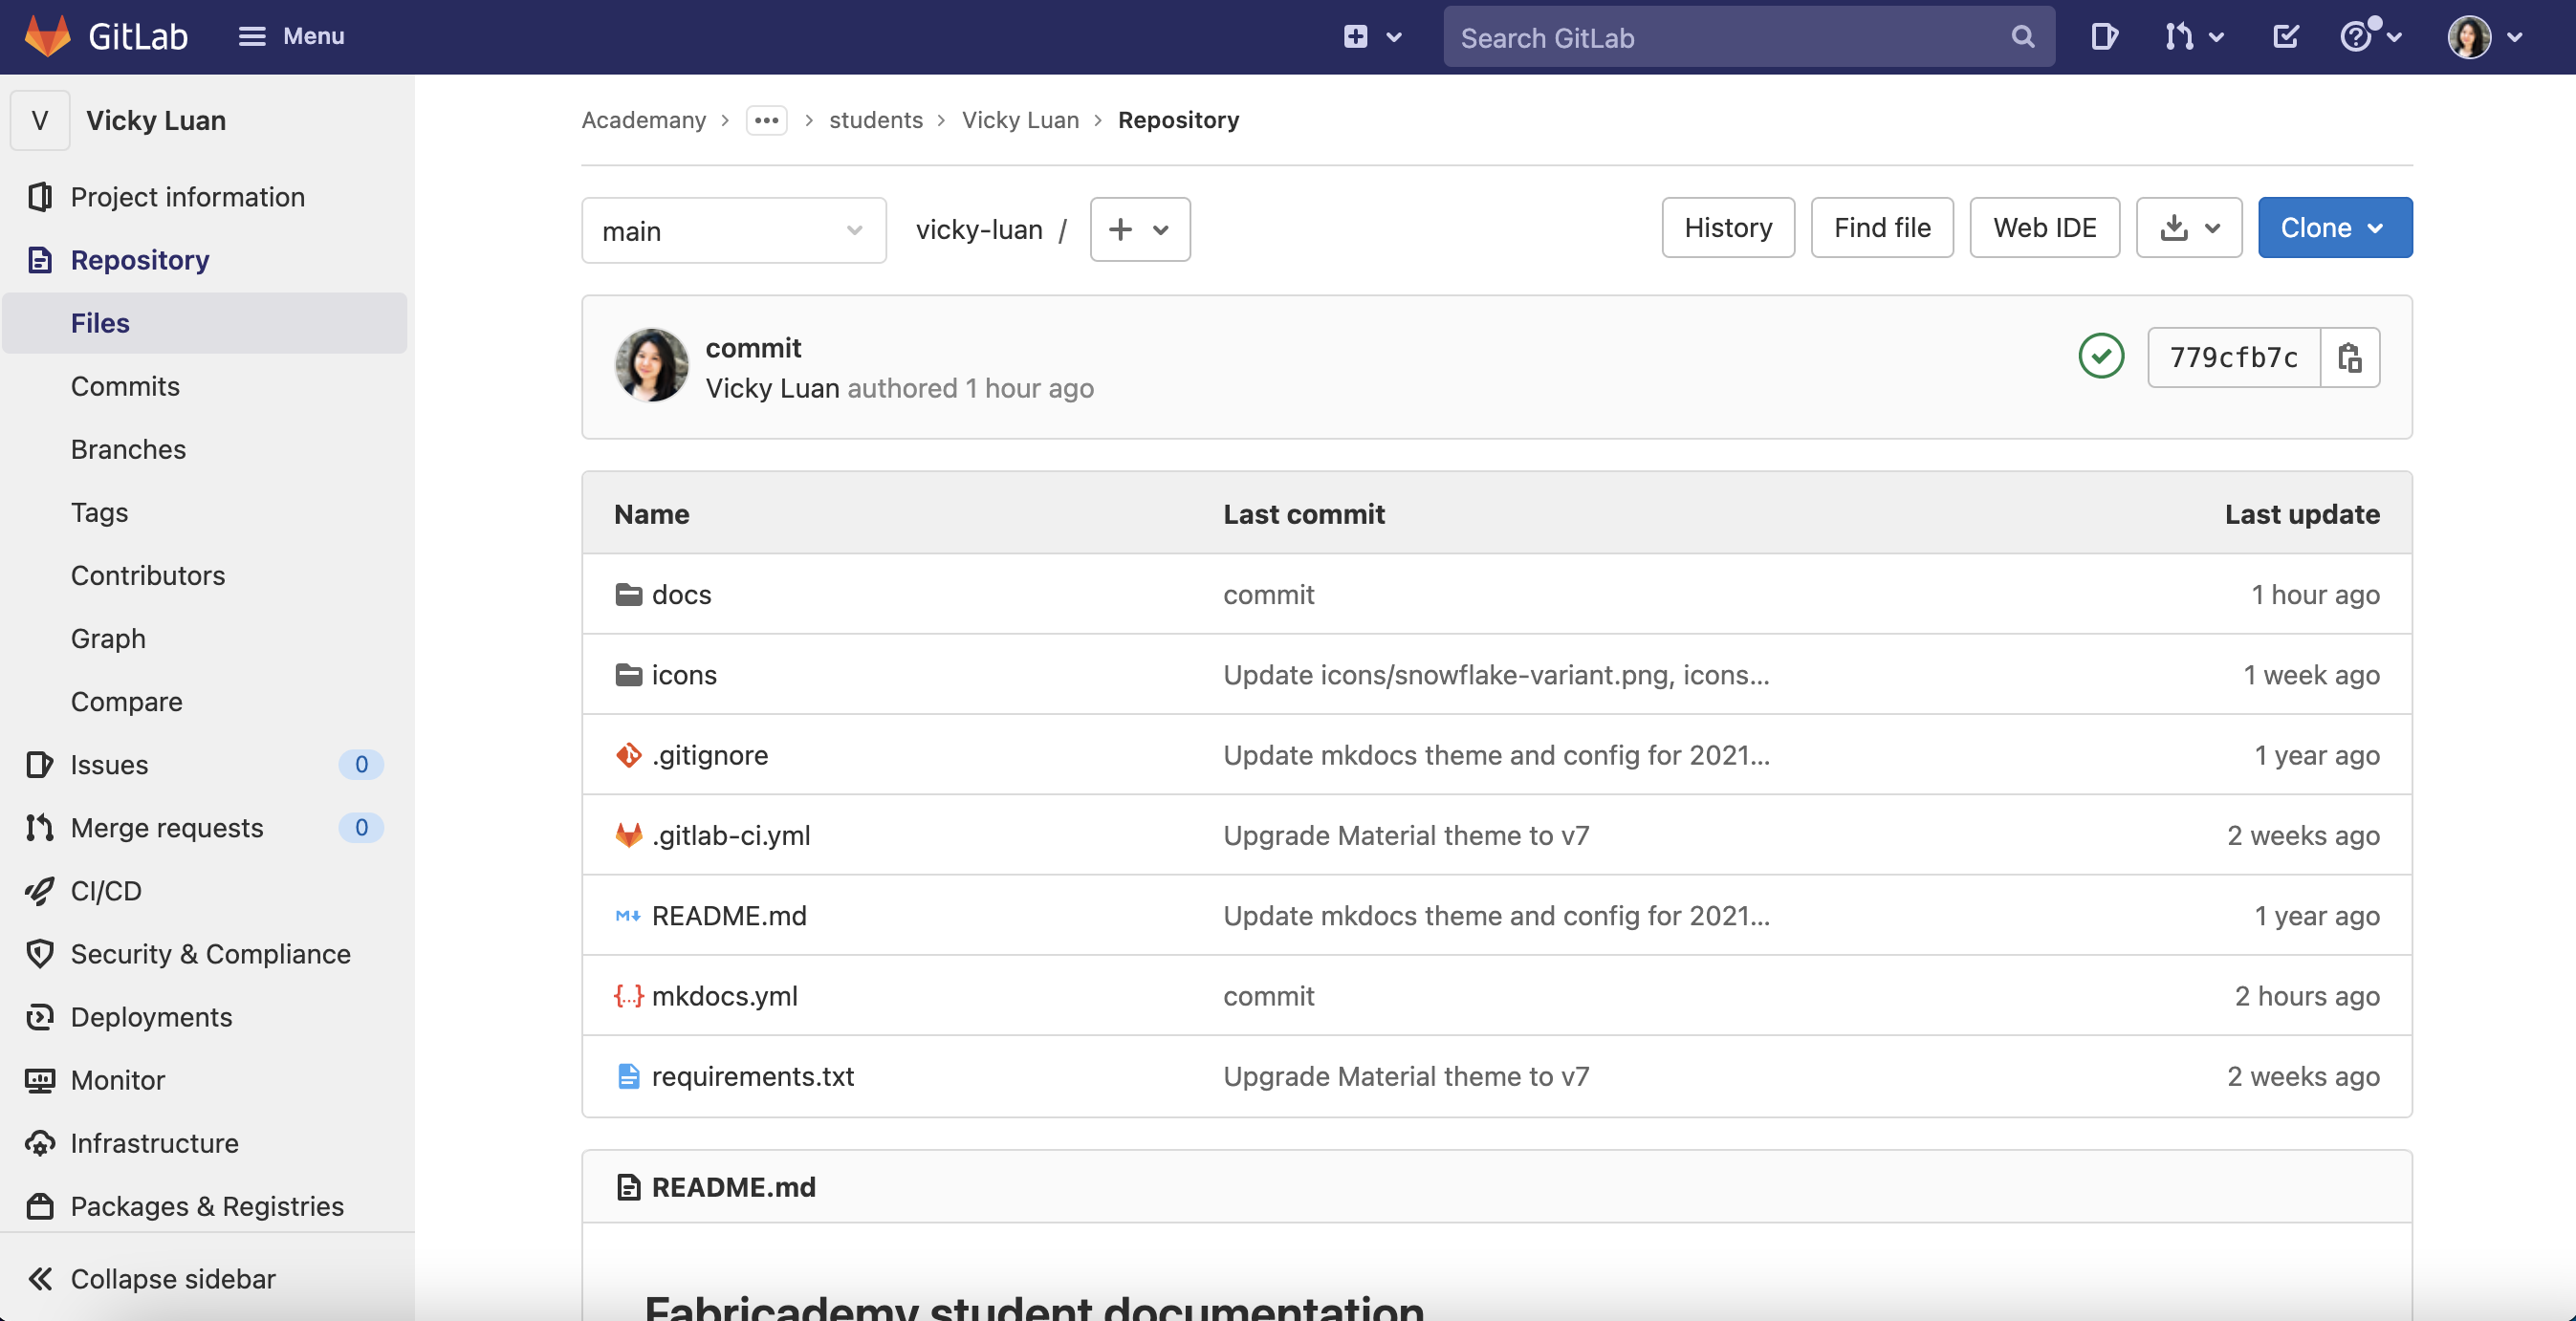
Task: Open the mkdocs.yml file
Action: (x=724, y=996)
